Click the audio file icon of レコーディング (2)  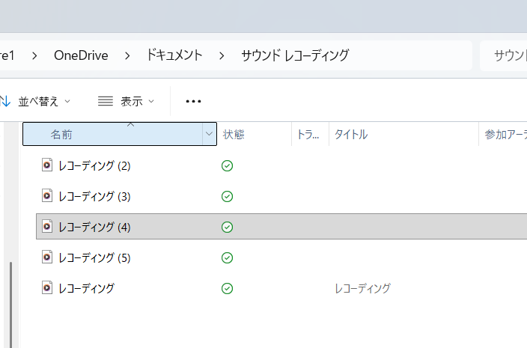click(47, 165)
